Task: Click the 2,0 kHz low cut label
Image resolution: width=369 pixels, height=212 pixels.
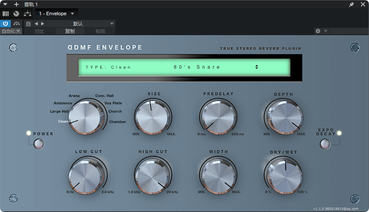Action: (x=108, y=192)
